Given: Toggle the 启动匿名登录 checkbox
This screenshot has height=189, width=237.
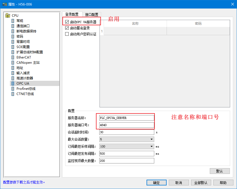Looking at the screenshot, I should 67,28.
